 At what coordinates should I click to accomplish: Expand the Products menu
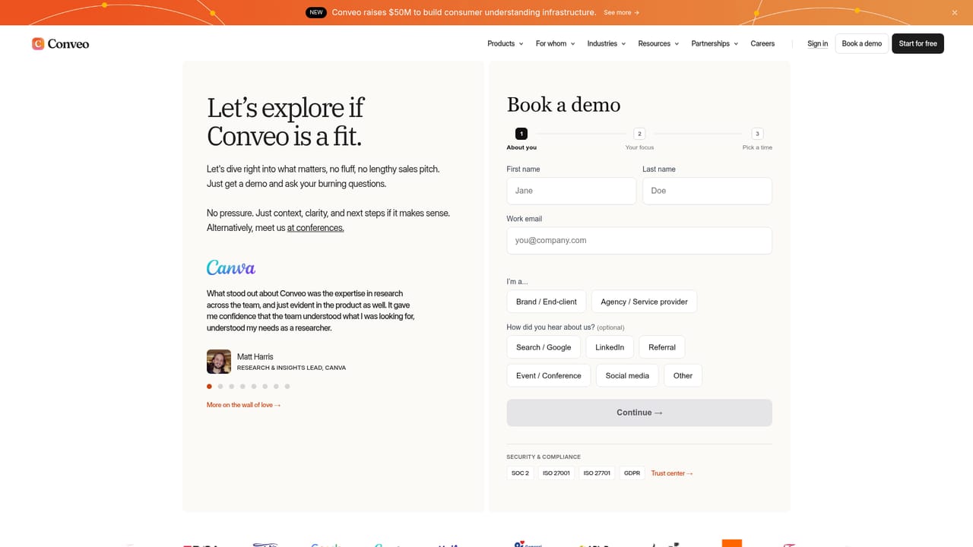[x=506, y=44]
